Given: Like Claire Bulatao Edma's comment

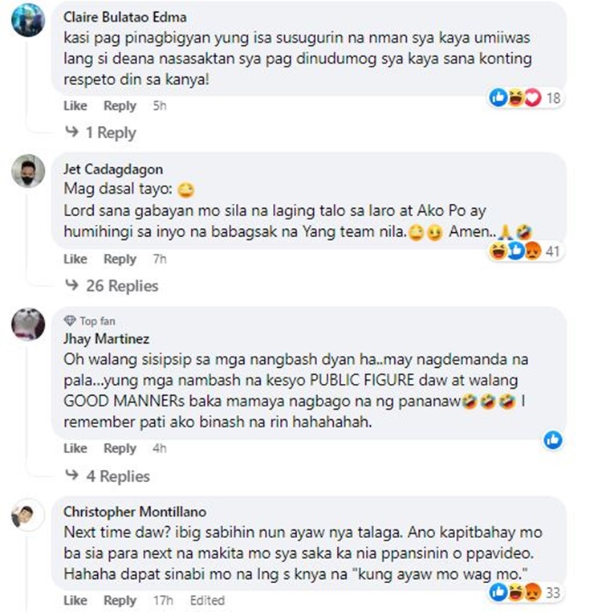Looking at the screenshot, I should click(x=75, y=105).
